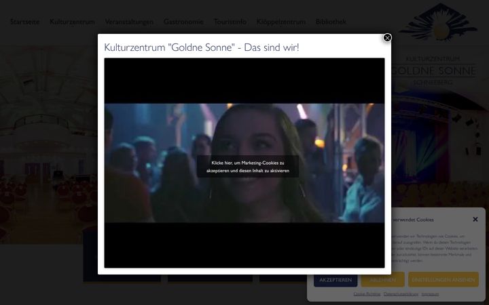Screen dimensions: 489x305
Task: Go to Klöppelzentrum in the navigation
Action: click(x=281, y=22)
